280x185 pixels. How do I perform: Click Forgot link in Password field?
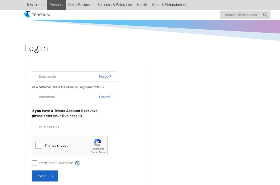click(105, 97)
